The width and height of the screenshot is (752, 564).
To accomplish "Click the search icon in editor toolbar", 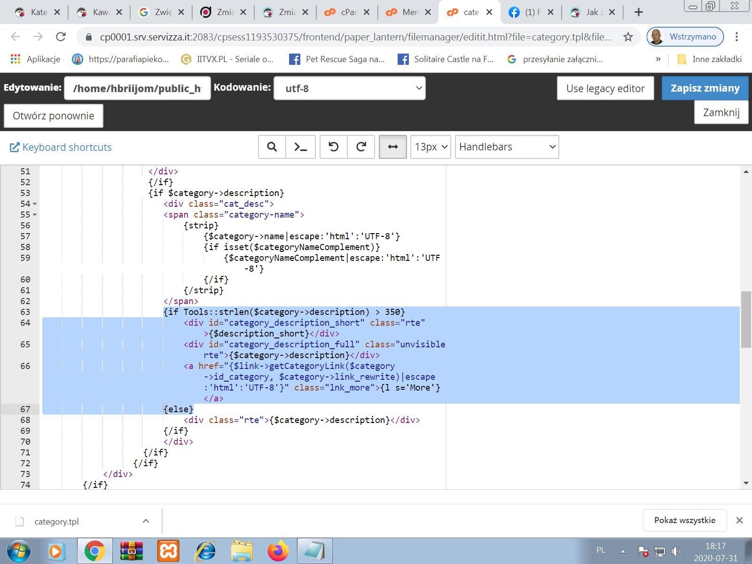I will pos(272,147).
